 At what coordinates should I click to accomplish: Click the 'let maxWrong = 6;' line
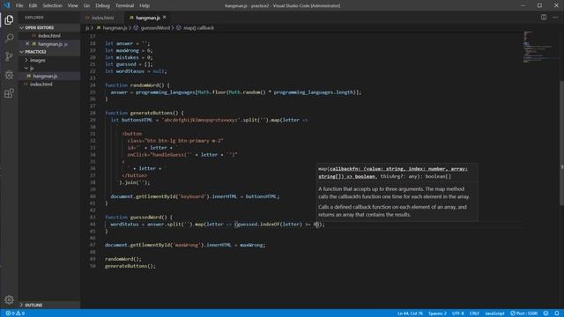(x=129, y=50)
